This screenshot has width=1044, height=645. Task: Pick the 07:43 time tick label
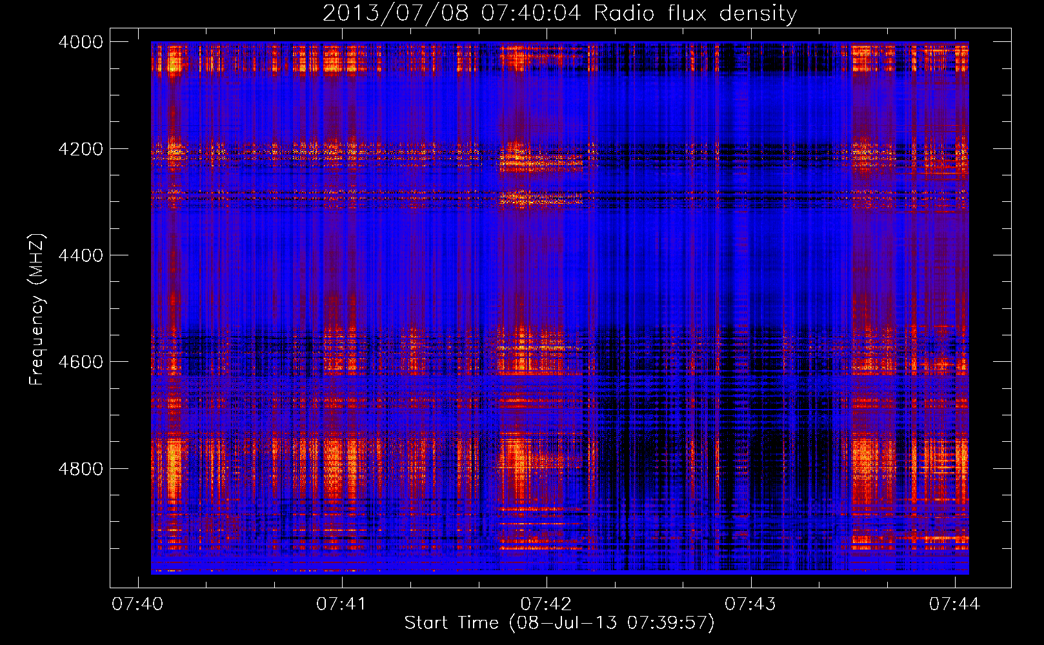750,604
